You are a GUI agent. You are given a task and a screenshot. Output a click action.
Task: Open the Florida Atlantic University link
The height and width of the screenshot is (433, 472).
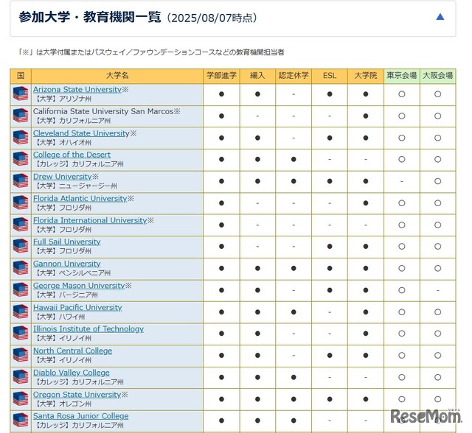(x=80, y=199)
